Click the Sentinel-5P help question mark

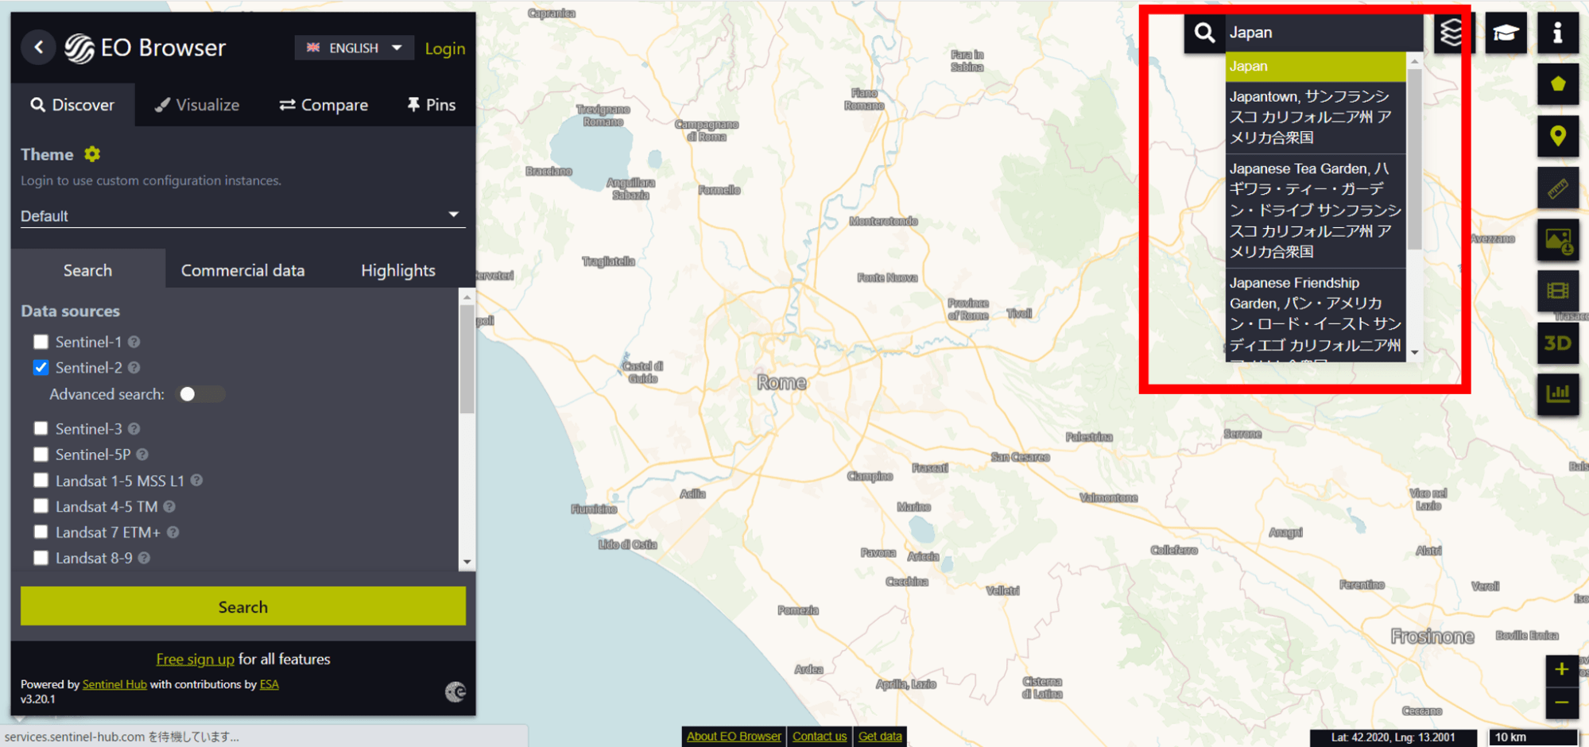[x=142, y=455]
